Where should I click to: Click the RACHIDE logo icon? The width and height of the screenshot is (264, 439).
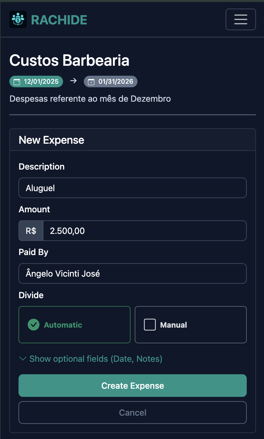18,19
